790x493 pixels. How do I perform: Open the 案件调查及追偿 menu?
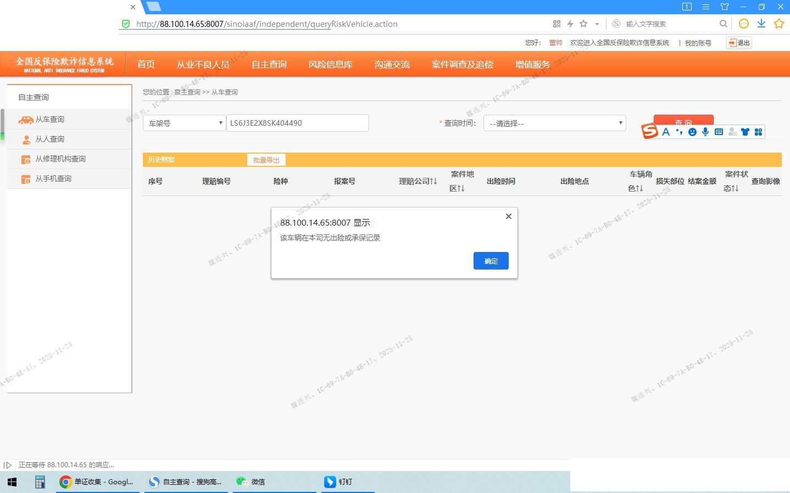pyautogui.click(x=462, y=64)
